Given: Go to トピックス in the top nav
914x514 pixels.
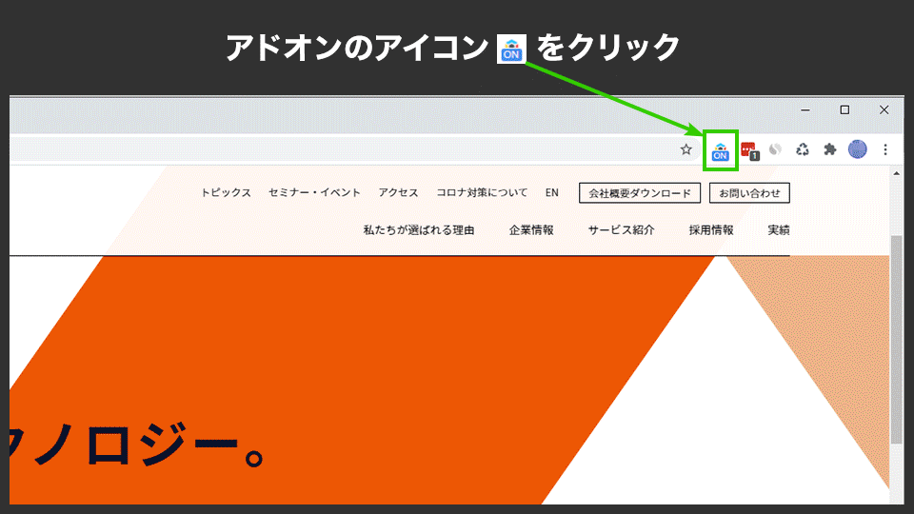Looking at the screenshot, I should [x=226, y=193].
